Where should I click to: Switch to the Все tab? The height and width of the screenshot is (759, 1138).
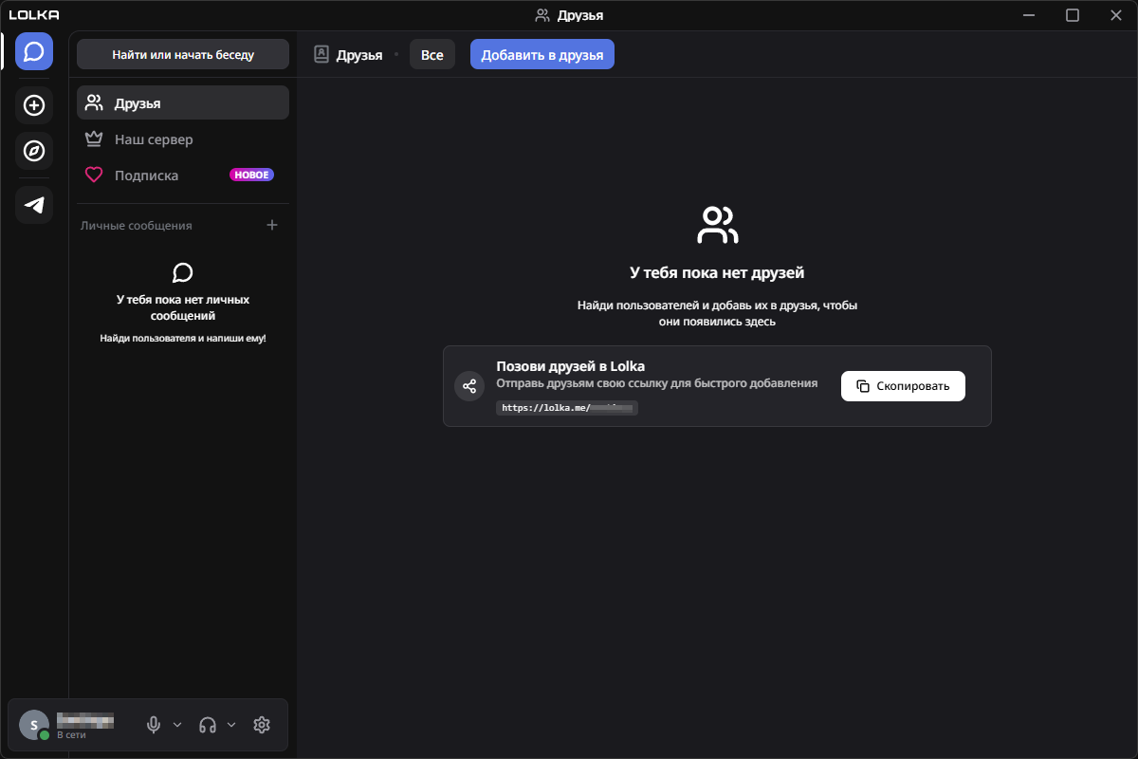(432, 54)
